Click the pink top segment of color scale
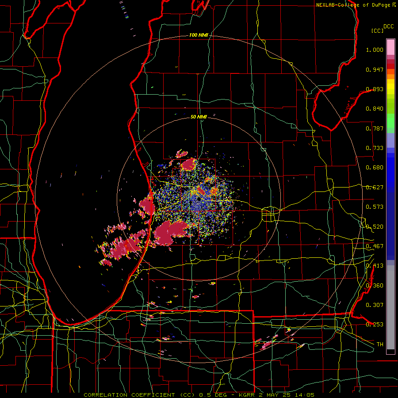 tap(390, 47)
